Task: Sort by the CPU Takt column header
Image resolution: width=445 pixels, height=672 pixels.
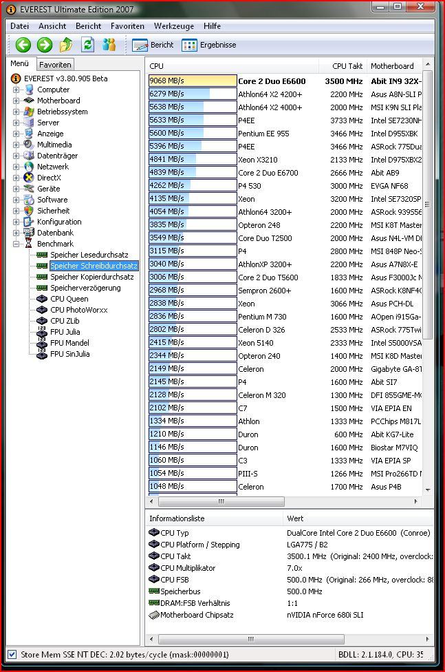Action: tap(343, 66)
